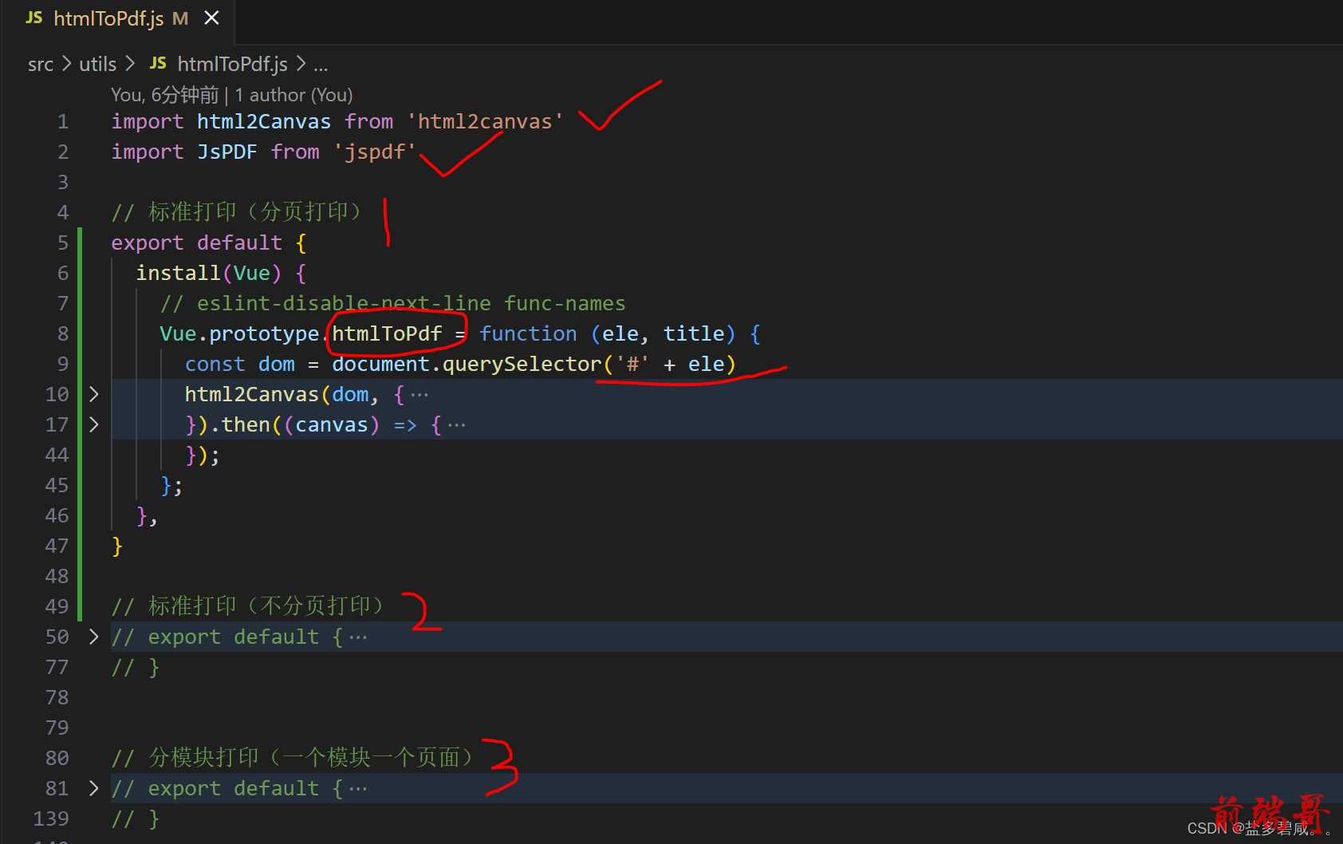Click the 'title' parameter on line 8

694,334
